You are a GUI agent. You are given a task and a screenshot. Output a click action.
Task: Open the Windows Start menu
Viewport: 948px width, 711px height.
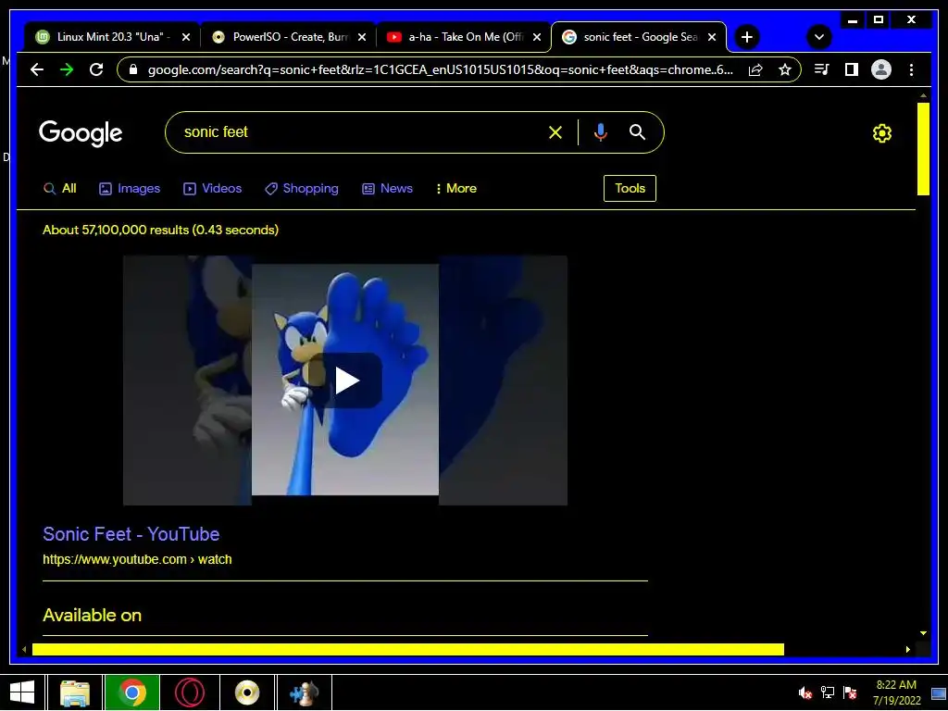coord(22,692)
